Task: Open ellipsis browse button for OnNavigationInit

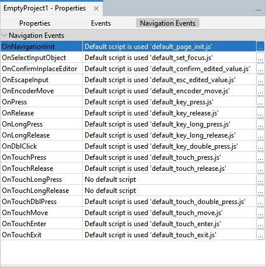Action: (x=260, y=46)
